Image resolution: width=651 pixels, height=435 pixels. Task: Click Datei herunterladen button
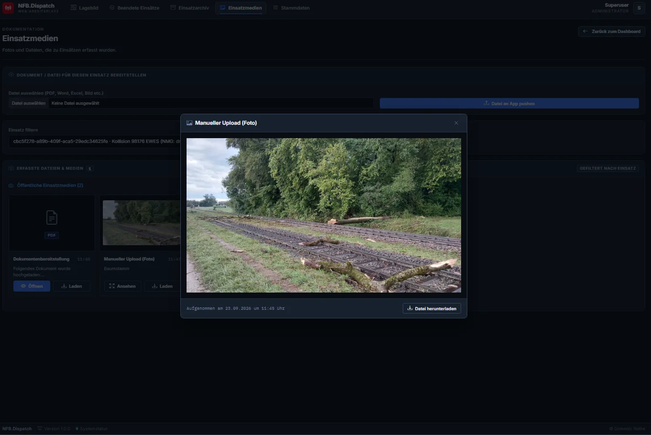[432, 308]
